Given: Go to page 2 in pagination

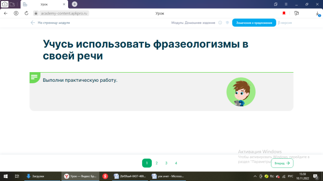Looking at the screenshot, I should (157, 163).
